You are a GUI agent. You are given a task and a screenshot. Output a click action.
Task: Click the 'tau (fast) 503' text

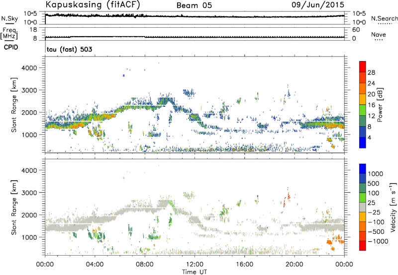point(70,49)
